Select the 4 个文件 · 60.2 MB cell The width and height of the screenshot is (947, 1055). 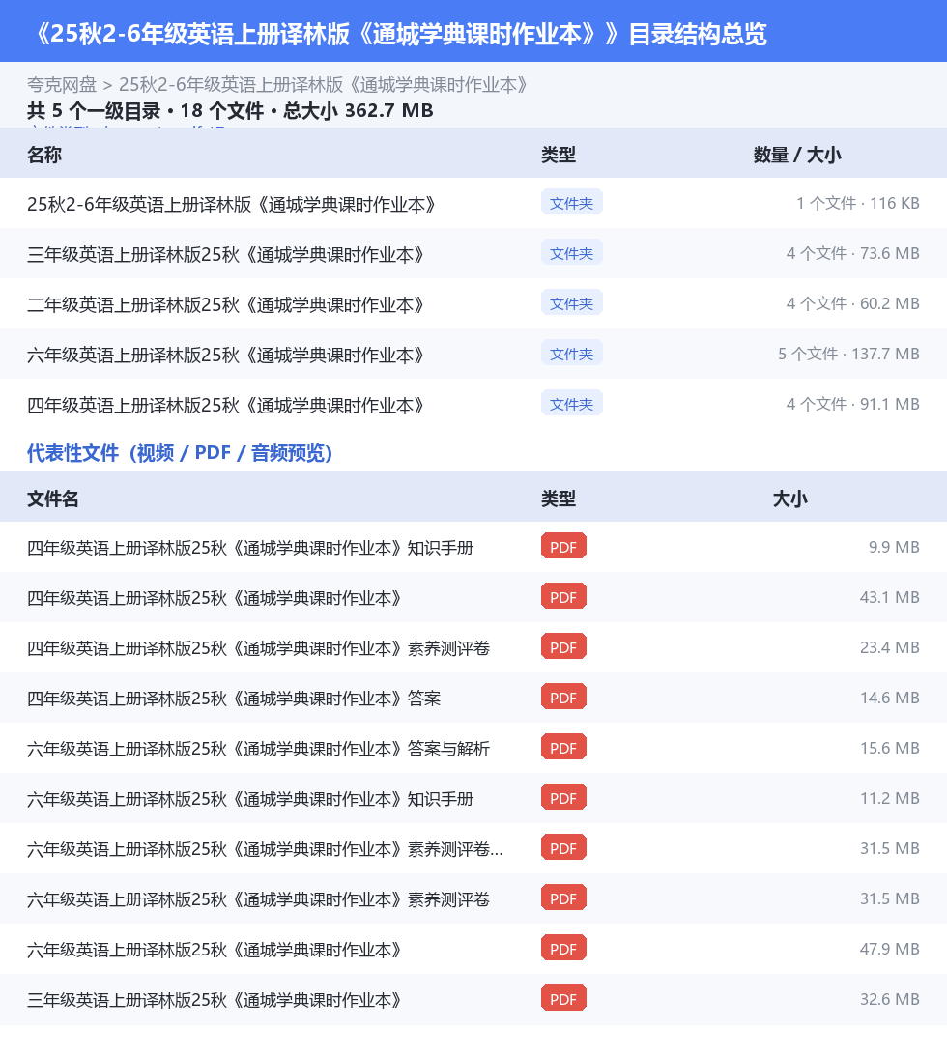(x=852, y=303)
